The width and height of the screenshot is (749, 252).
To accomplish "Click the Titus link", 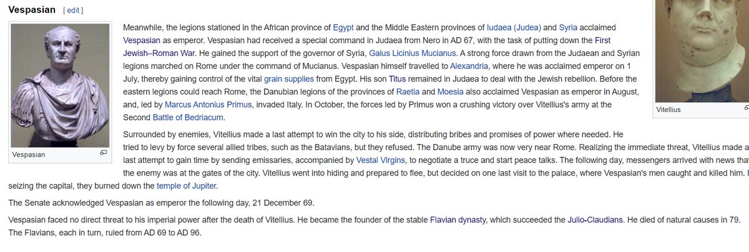I will (396, 80).
